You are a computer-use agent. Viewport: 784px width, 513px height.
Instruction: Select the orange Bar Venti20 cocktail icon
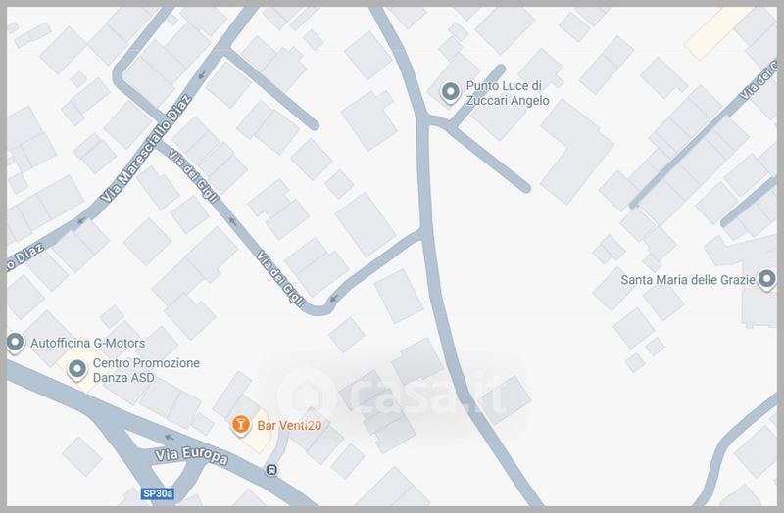click(x=240, y=425)
